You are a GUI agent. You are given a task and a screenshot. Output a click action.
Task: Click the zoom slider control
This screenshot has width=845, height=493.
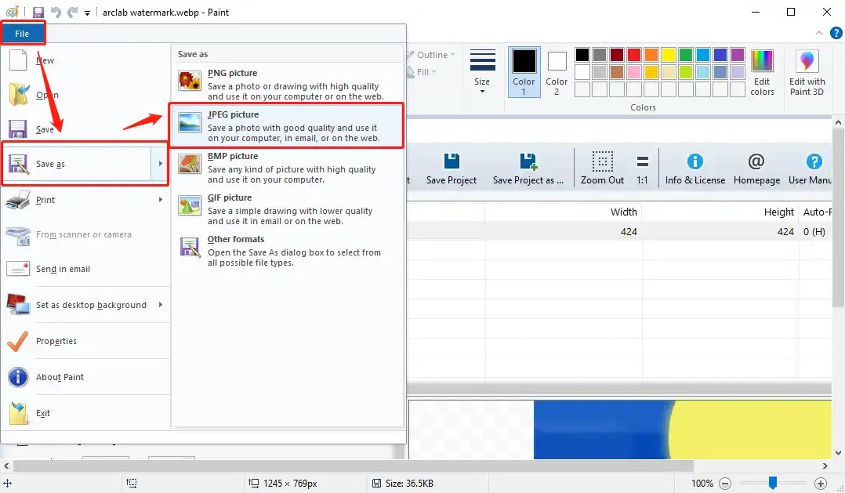772,484
